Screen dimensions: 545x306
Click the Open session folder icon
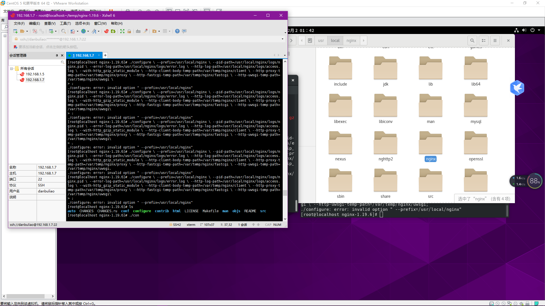click(22, 31)
